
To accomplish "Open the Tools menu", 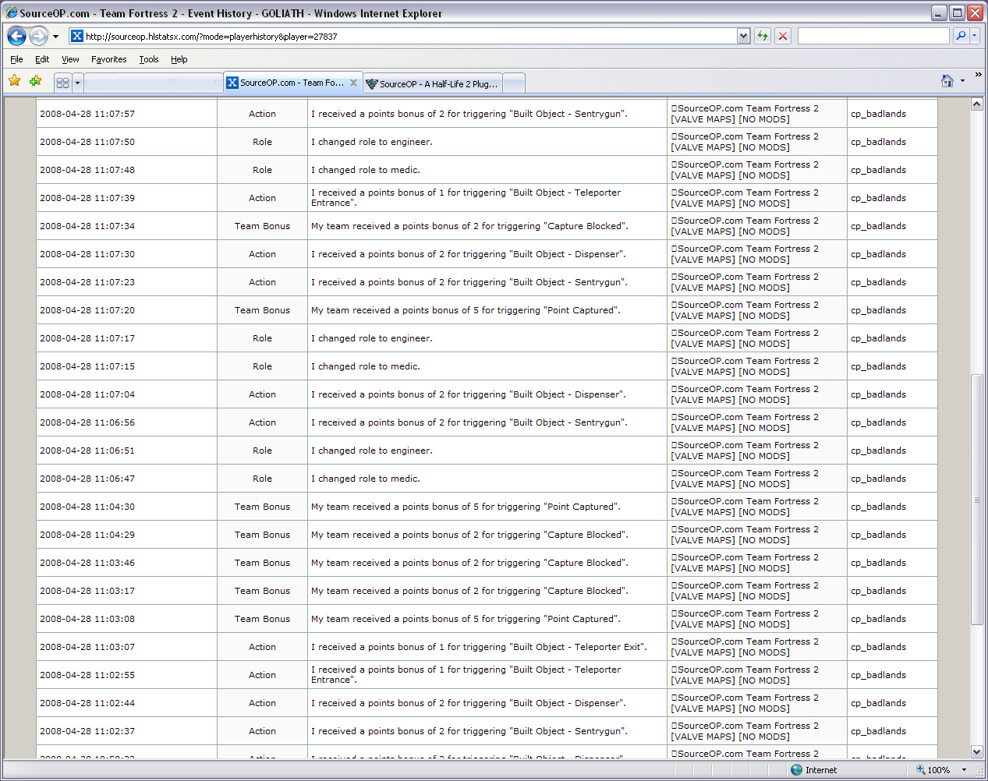I will pyautogui.click(x=148, y=59).
